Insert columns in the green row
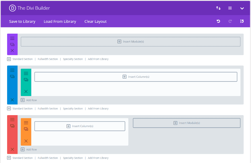251x163 pixels. click(x=136, y=77)
